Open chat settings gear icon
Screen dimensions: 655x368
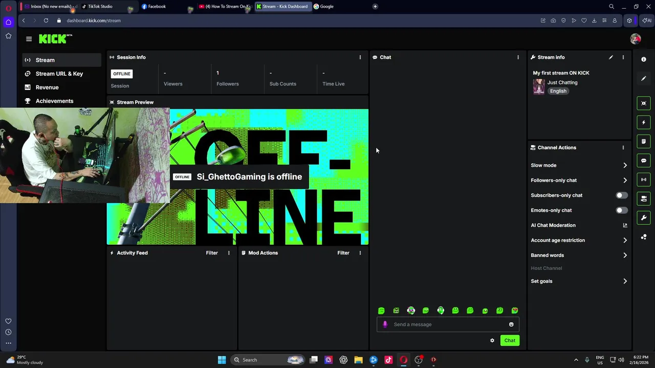[492, 340]
